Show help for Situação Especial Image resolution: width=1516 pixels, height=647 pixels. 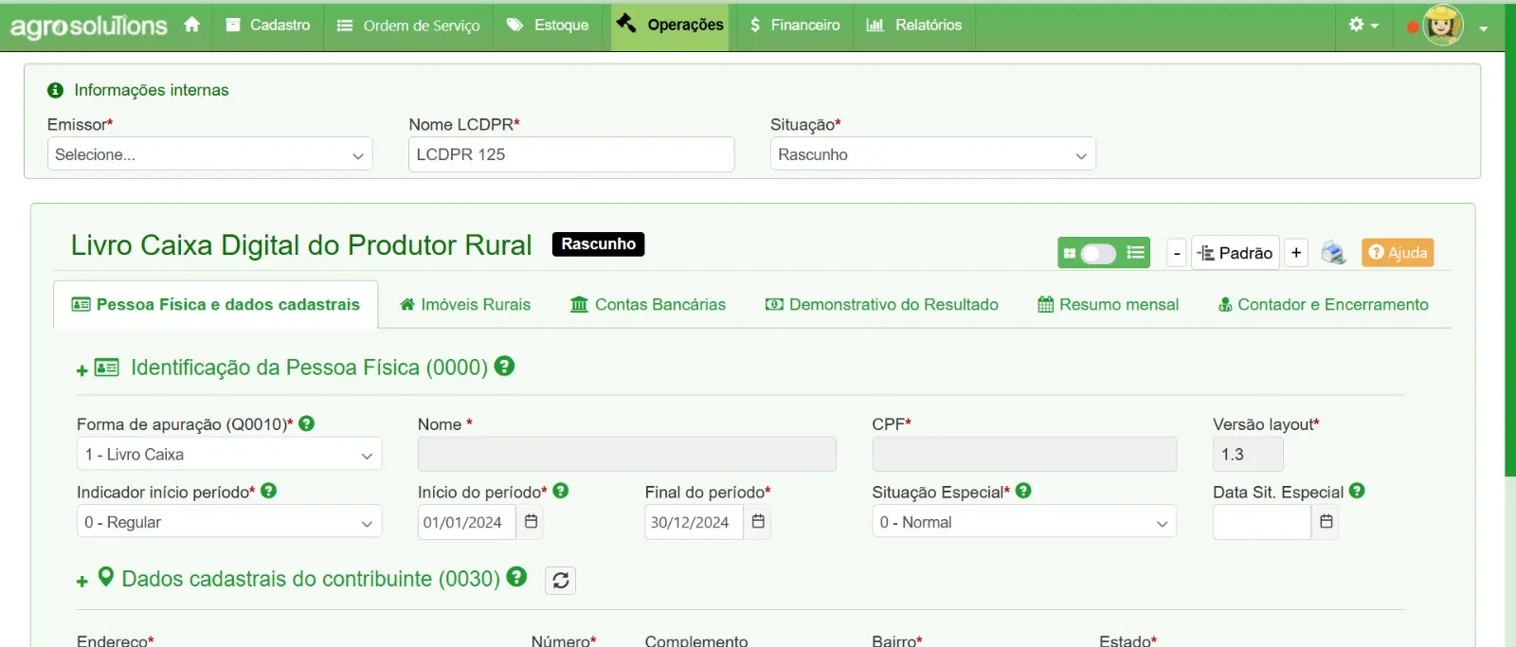pos(1023,491)
